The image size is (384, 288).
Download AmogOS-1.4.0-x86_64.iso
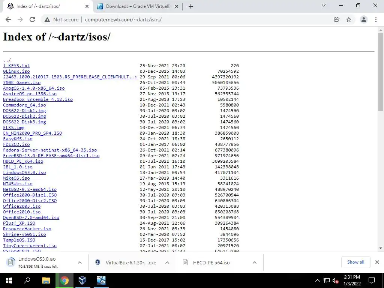pyautogui.click(x=34, y=88)
